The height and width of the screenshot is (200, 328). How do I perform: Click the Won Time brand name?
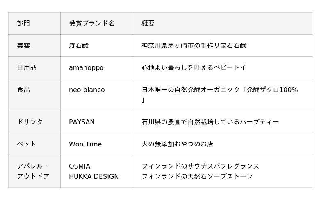tap(85, 144)
